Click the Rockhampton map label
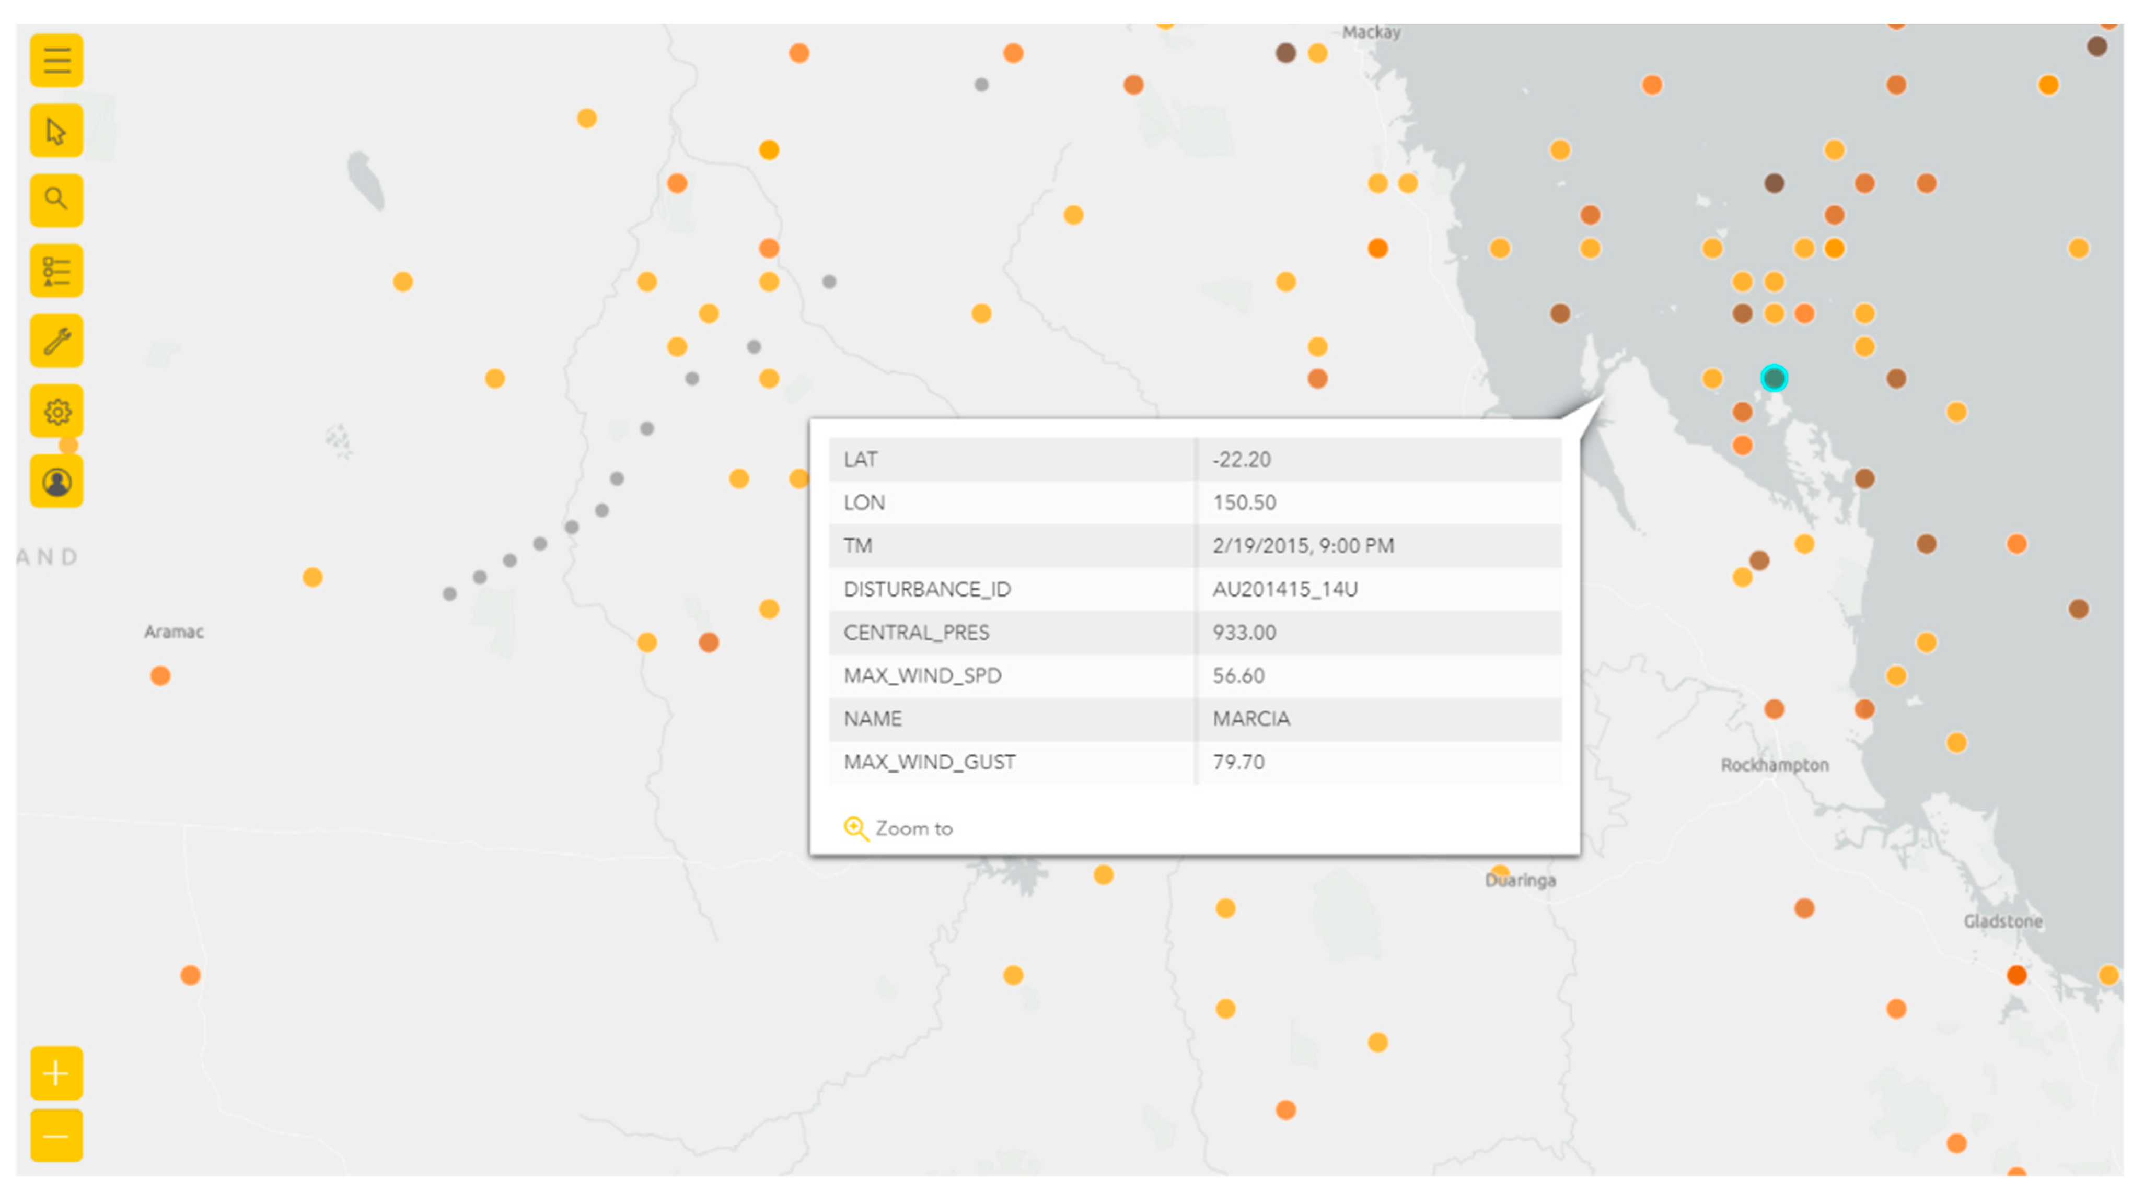Viewport: 2144px width, 1192px height. point(1775,764)
